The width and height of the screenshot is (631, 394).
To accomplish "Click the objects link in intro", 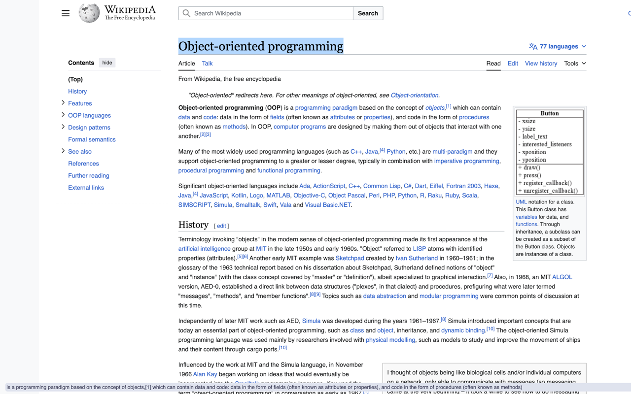I will click(x=435, y=108).
